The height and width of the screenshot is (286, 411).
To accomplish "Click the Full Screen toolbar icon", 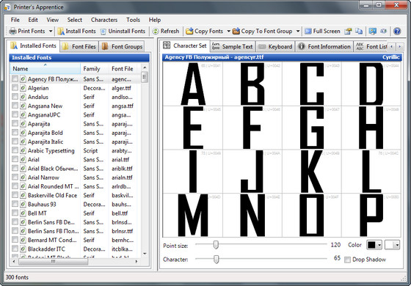I will tap(308, 31).
